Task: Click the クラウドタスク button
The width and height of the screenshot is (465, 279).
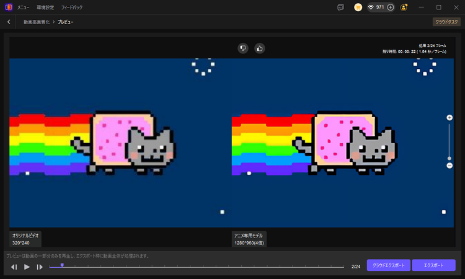Action: click(x=446, y=22)
